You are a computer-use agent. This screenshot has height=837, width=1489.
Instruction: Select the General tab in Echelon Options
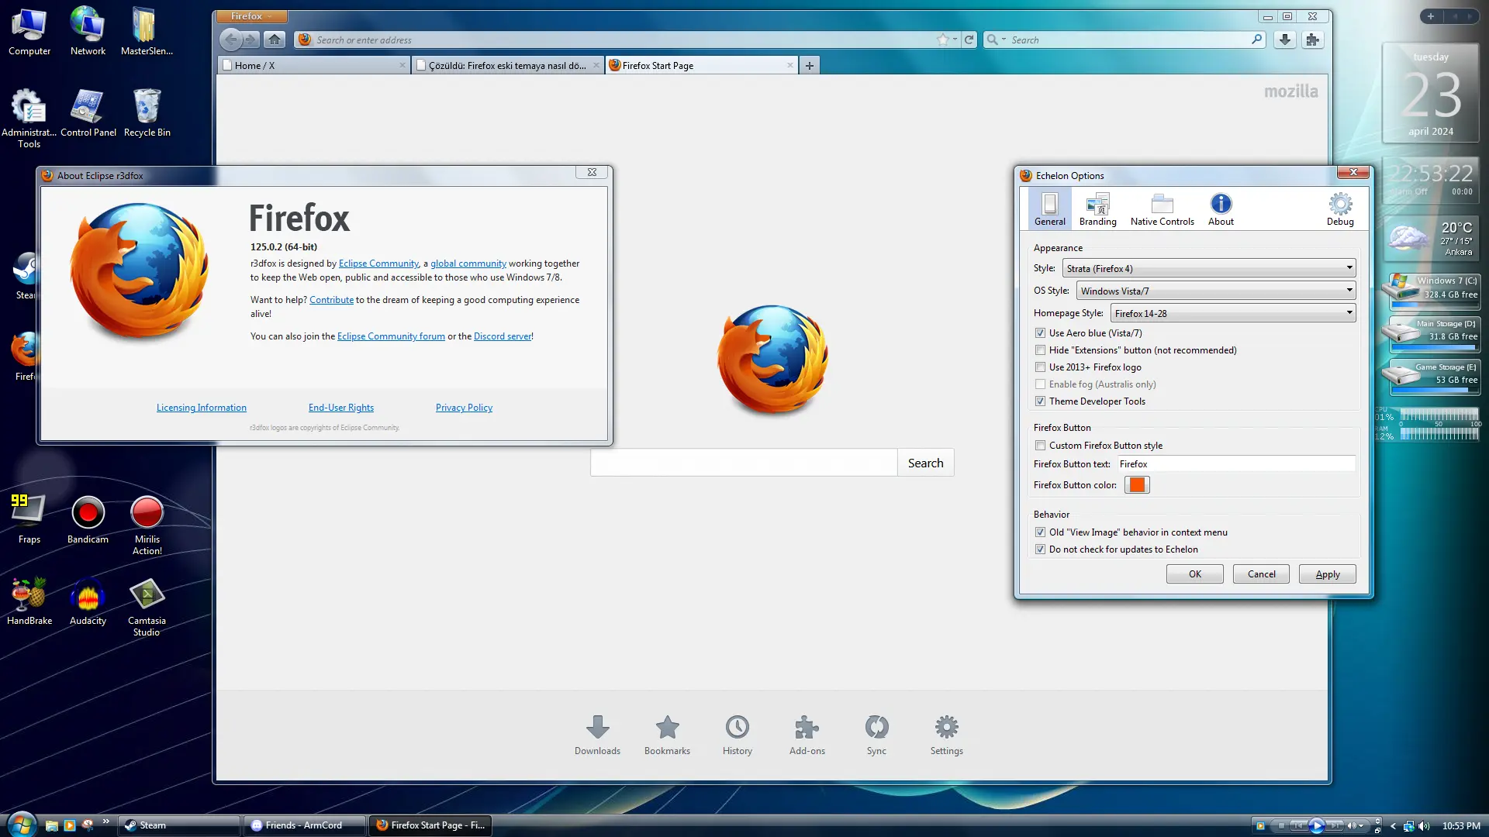(1050, 209)
